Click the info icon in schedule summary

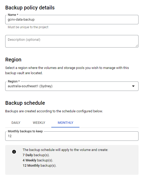click(14, 152)
